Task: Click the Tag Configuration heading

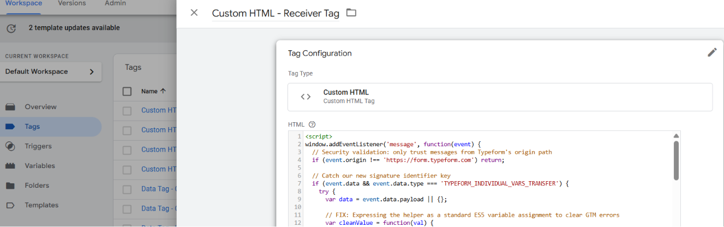Action: point(320,53)
